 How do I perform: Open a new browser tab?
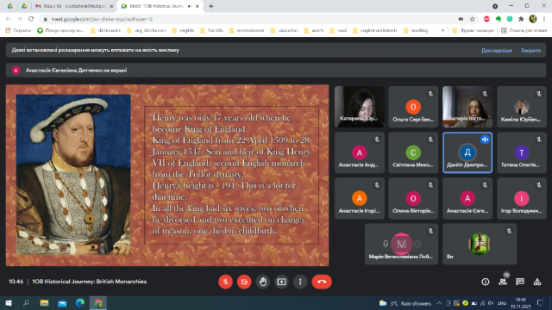tap(210, 6)
